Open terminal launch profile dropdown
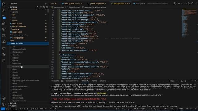Screen dimensions: 198x111 click(179, 81)
